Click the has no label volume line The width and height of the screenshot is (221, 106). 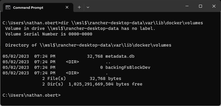click(80, 29)
